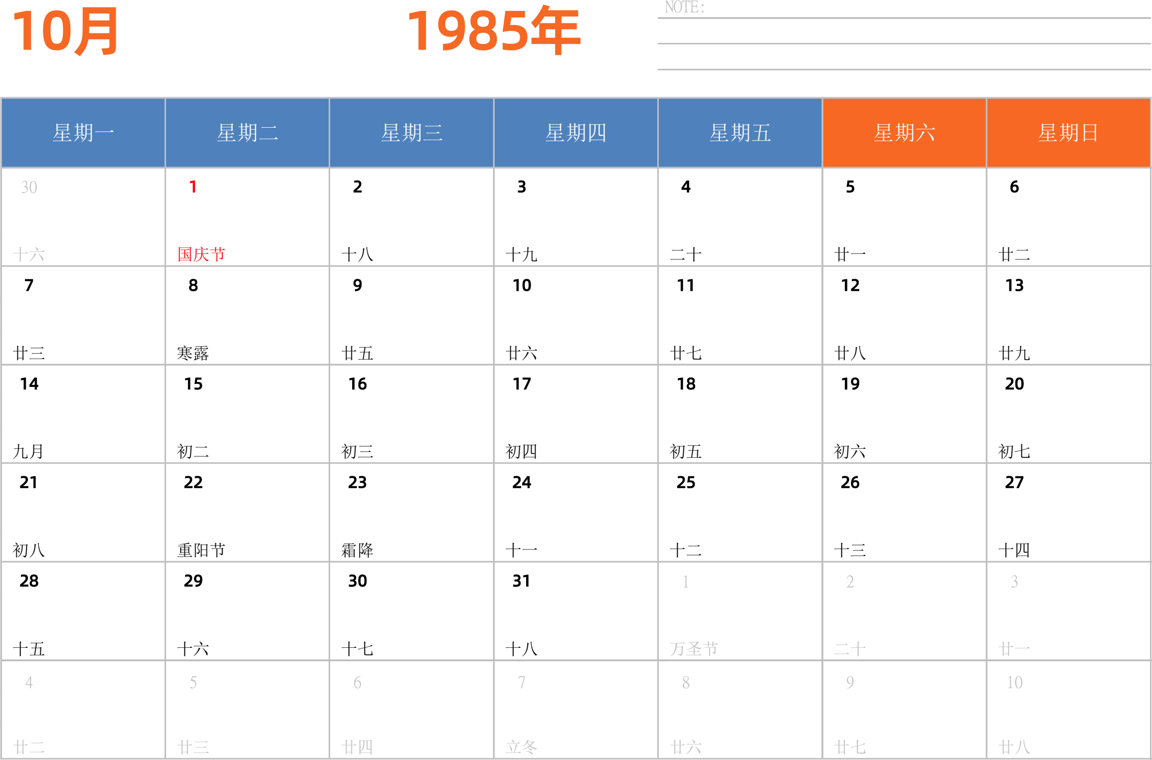Click date 22
Viewport: 1152px width, 760px height.
click(193, 482)
